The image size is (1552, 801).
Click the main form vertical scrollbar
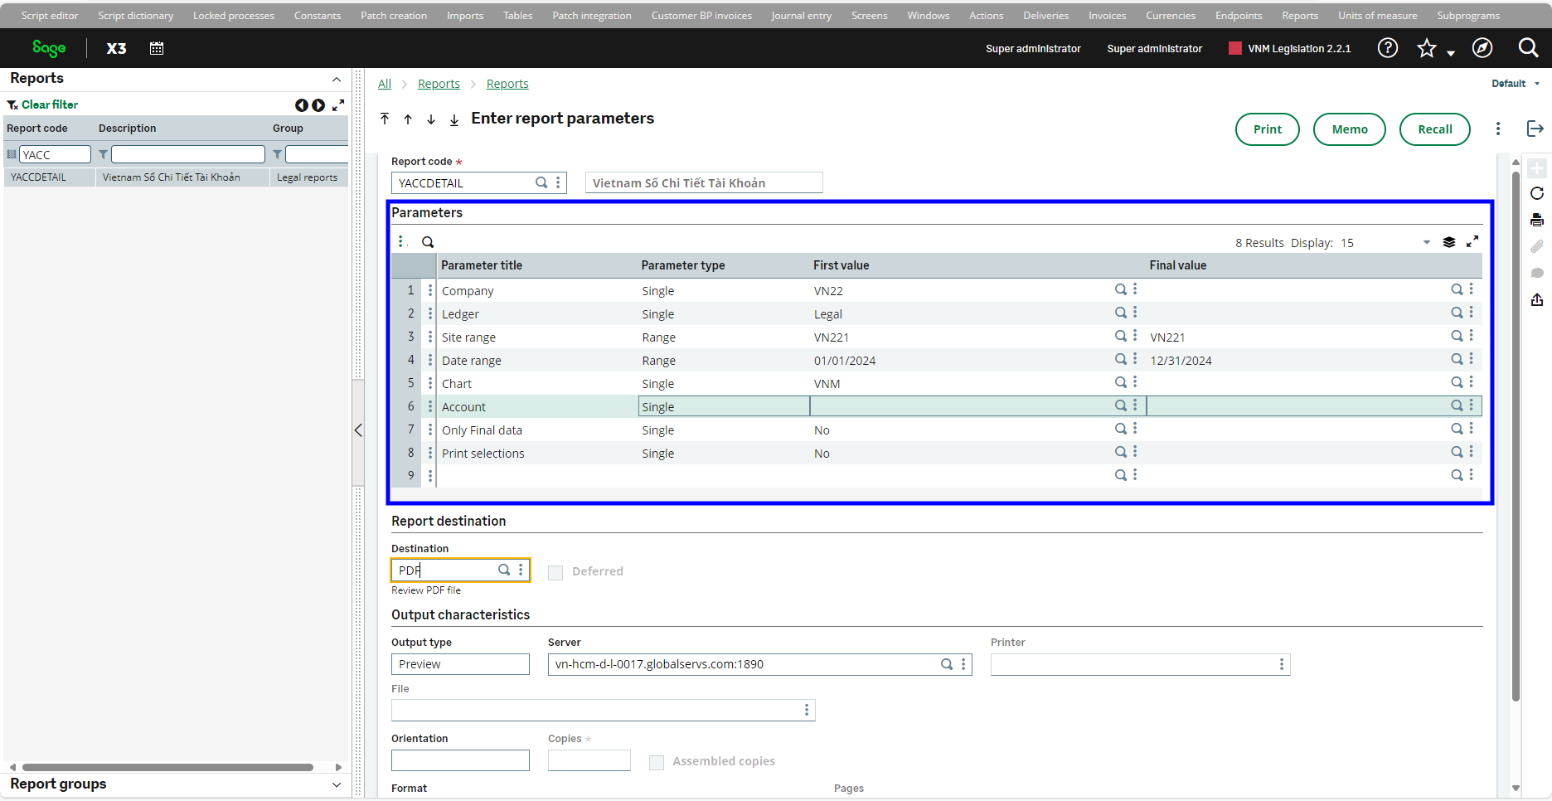tap(1516, 438)
